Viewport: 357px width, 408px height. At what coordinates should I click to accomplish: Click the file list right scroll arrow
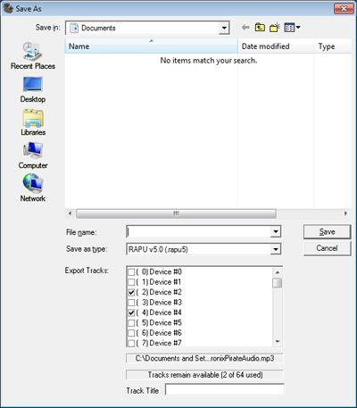(345, 213)
